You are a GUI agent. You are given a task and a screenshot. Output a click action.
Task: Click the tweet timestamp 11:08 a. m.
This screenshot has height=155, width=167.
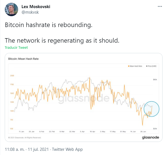(x=15, y=149)
